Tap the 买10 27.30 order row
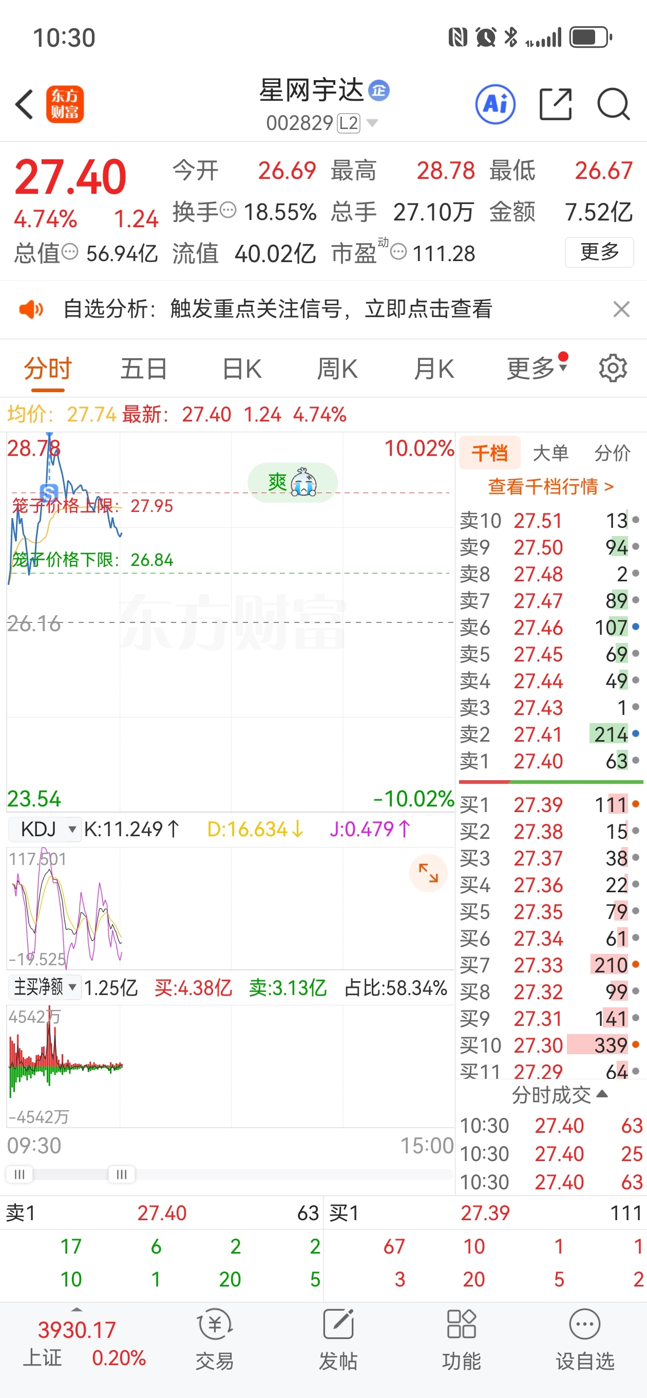 coord(550,1045)
